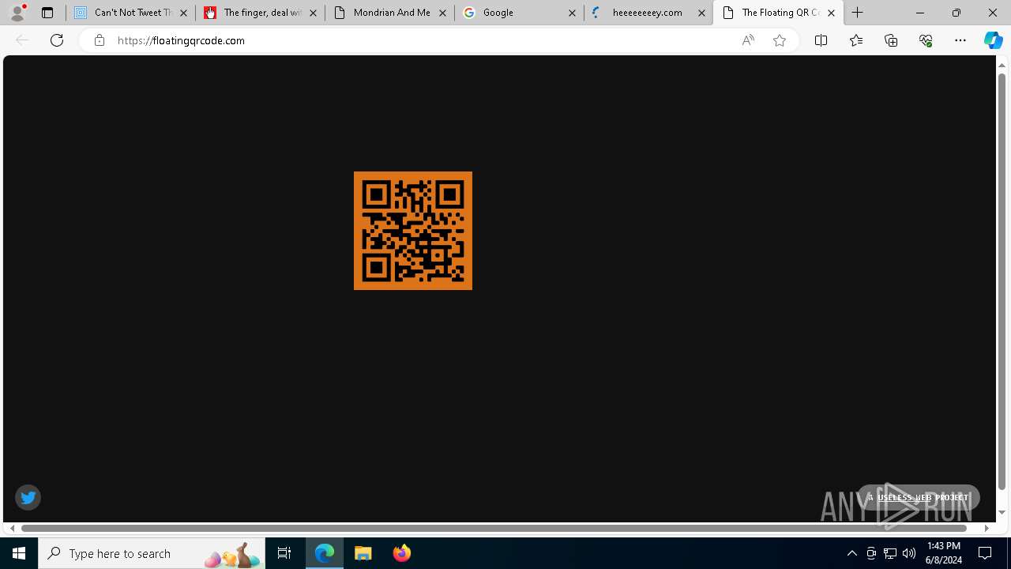Viewport: 1011px width, 569px height.
Task: Close the Google tab
Action: click(x=572, y=13)
